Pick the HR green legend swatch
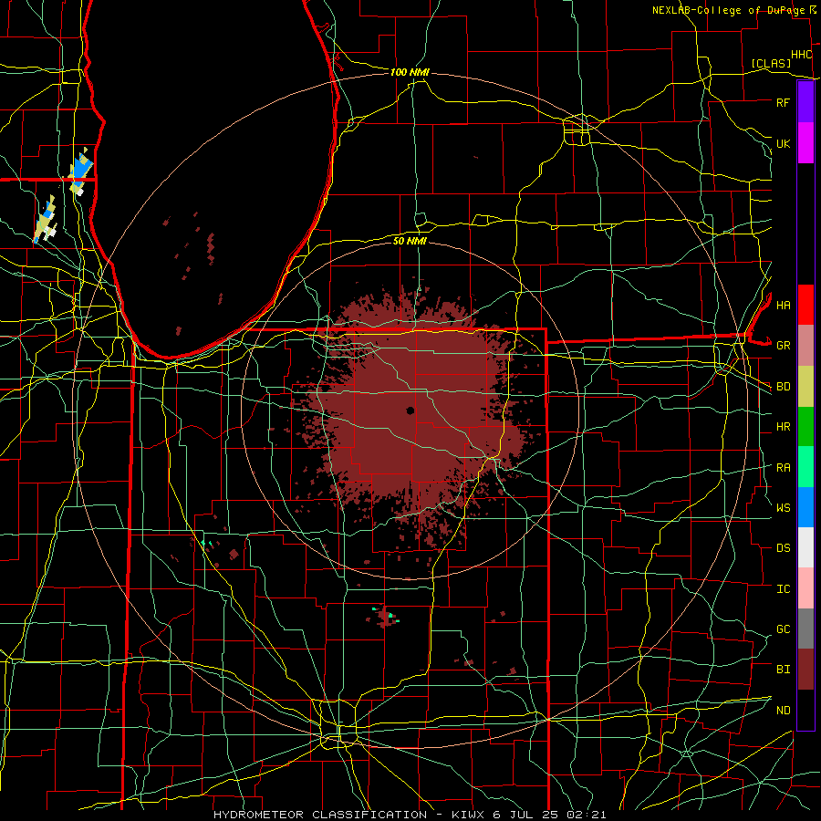This screenshot has width=821, height=821. point(805,426)
